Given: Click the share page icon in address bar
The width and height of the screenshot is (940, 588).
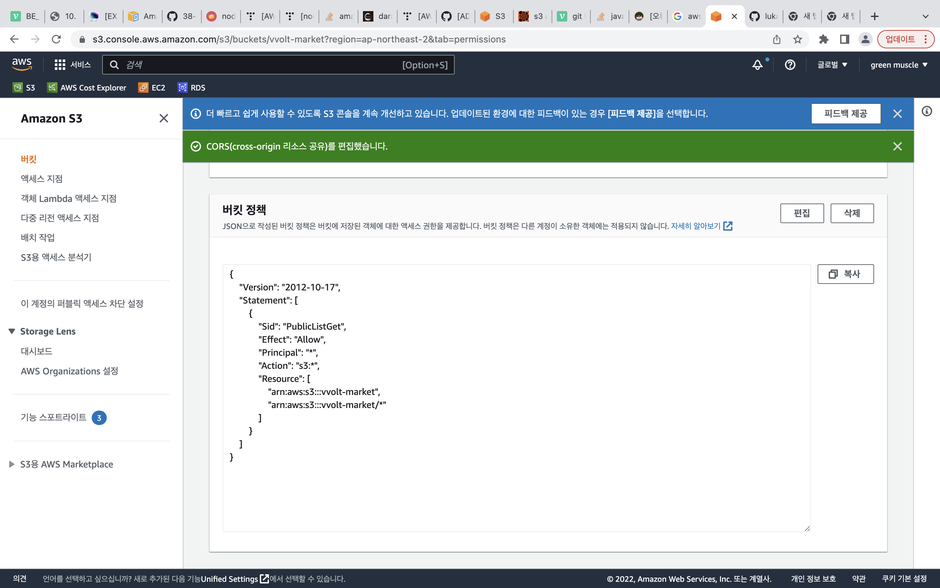Looking at the screenshot, I should [776, 39].
